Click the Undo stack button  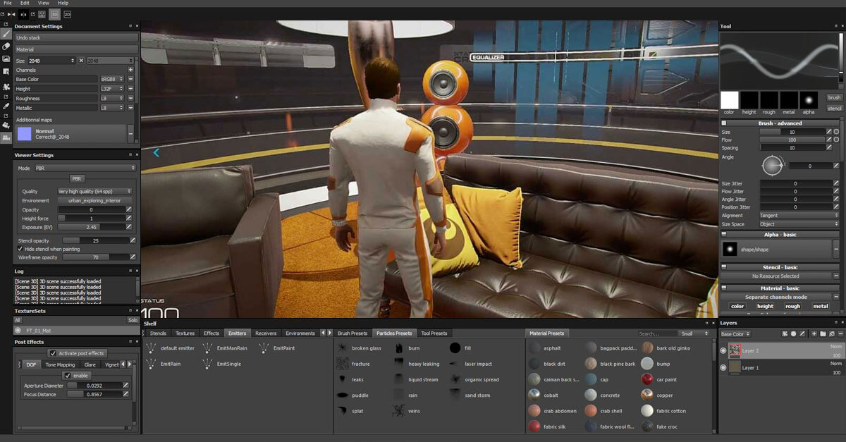pyautogui.click(x=75, y=37)
